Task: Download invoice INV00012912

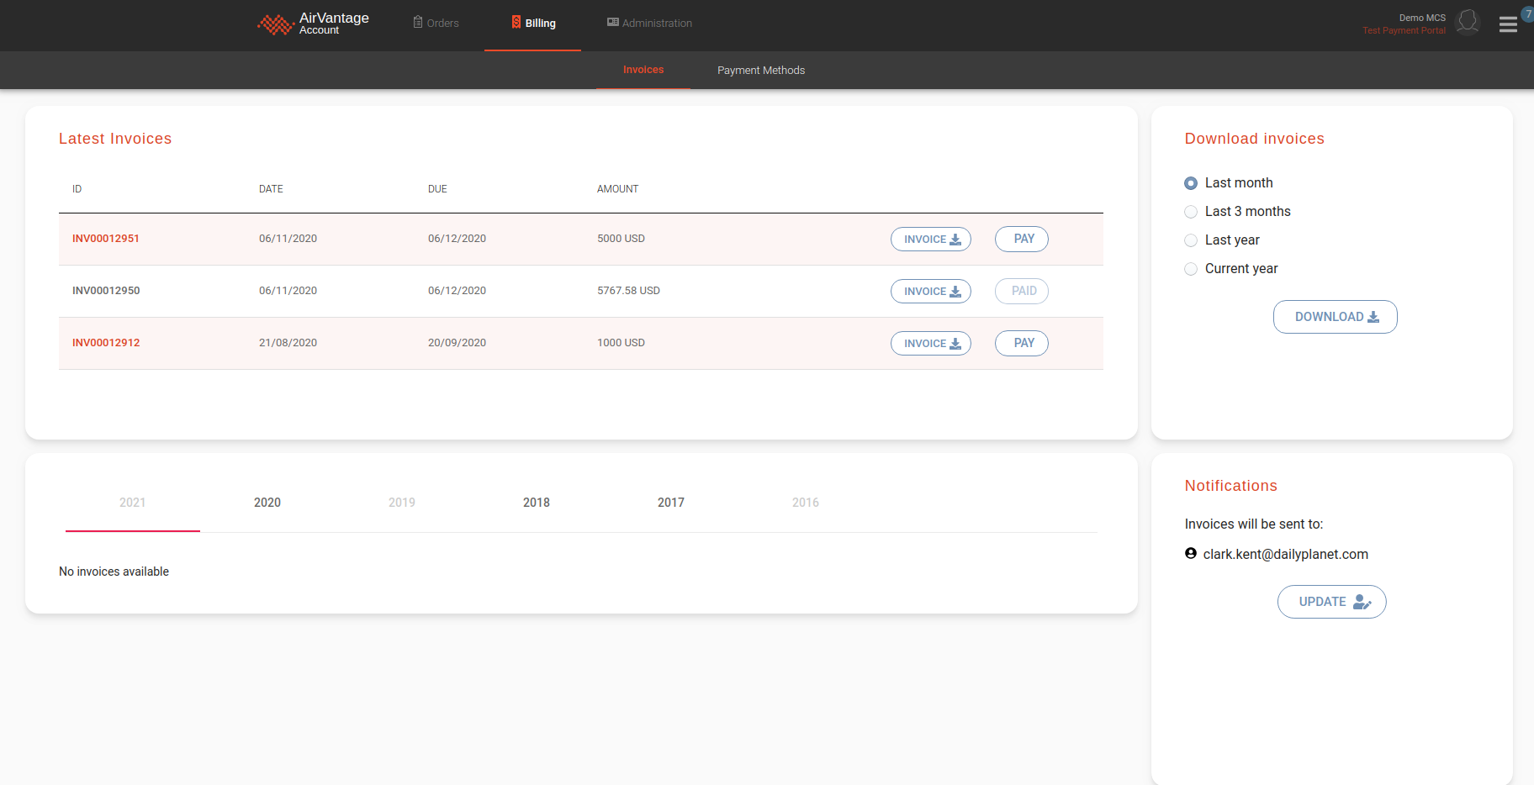Action: 930,344
